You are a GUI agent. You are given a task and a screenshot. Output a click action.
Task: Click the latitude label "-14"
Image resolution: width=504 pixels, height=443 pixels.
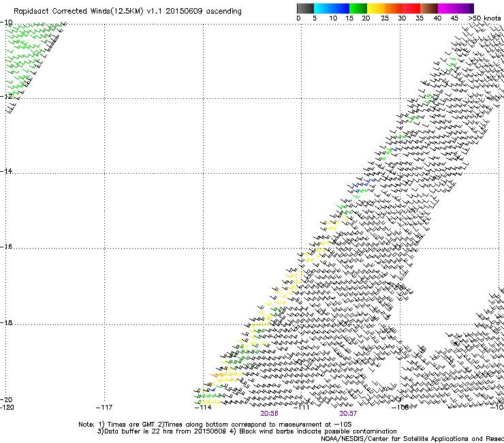point(7,171)
